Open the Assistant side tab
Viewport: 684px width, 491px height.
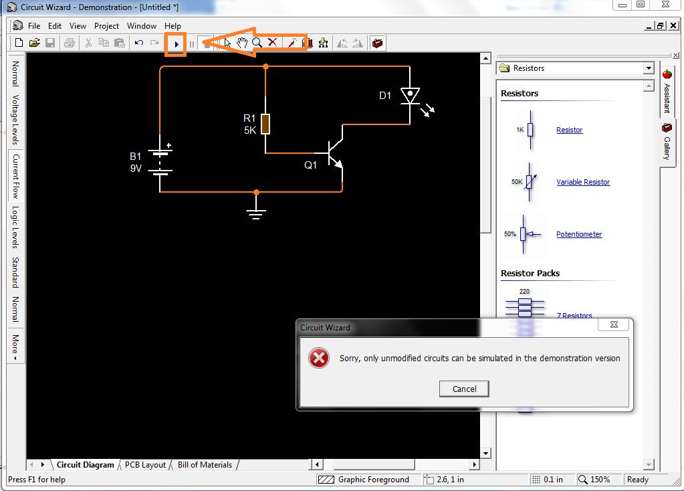click(x=667, y=92)
